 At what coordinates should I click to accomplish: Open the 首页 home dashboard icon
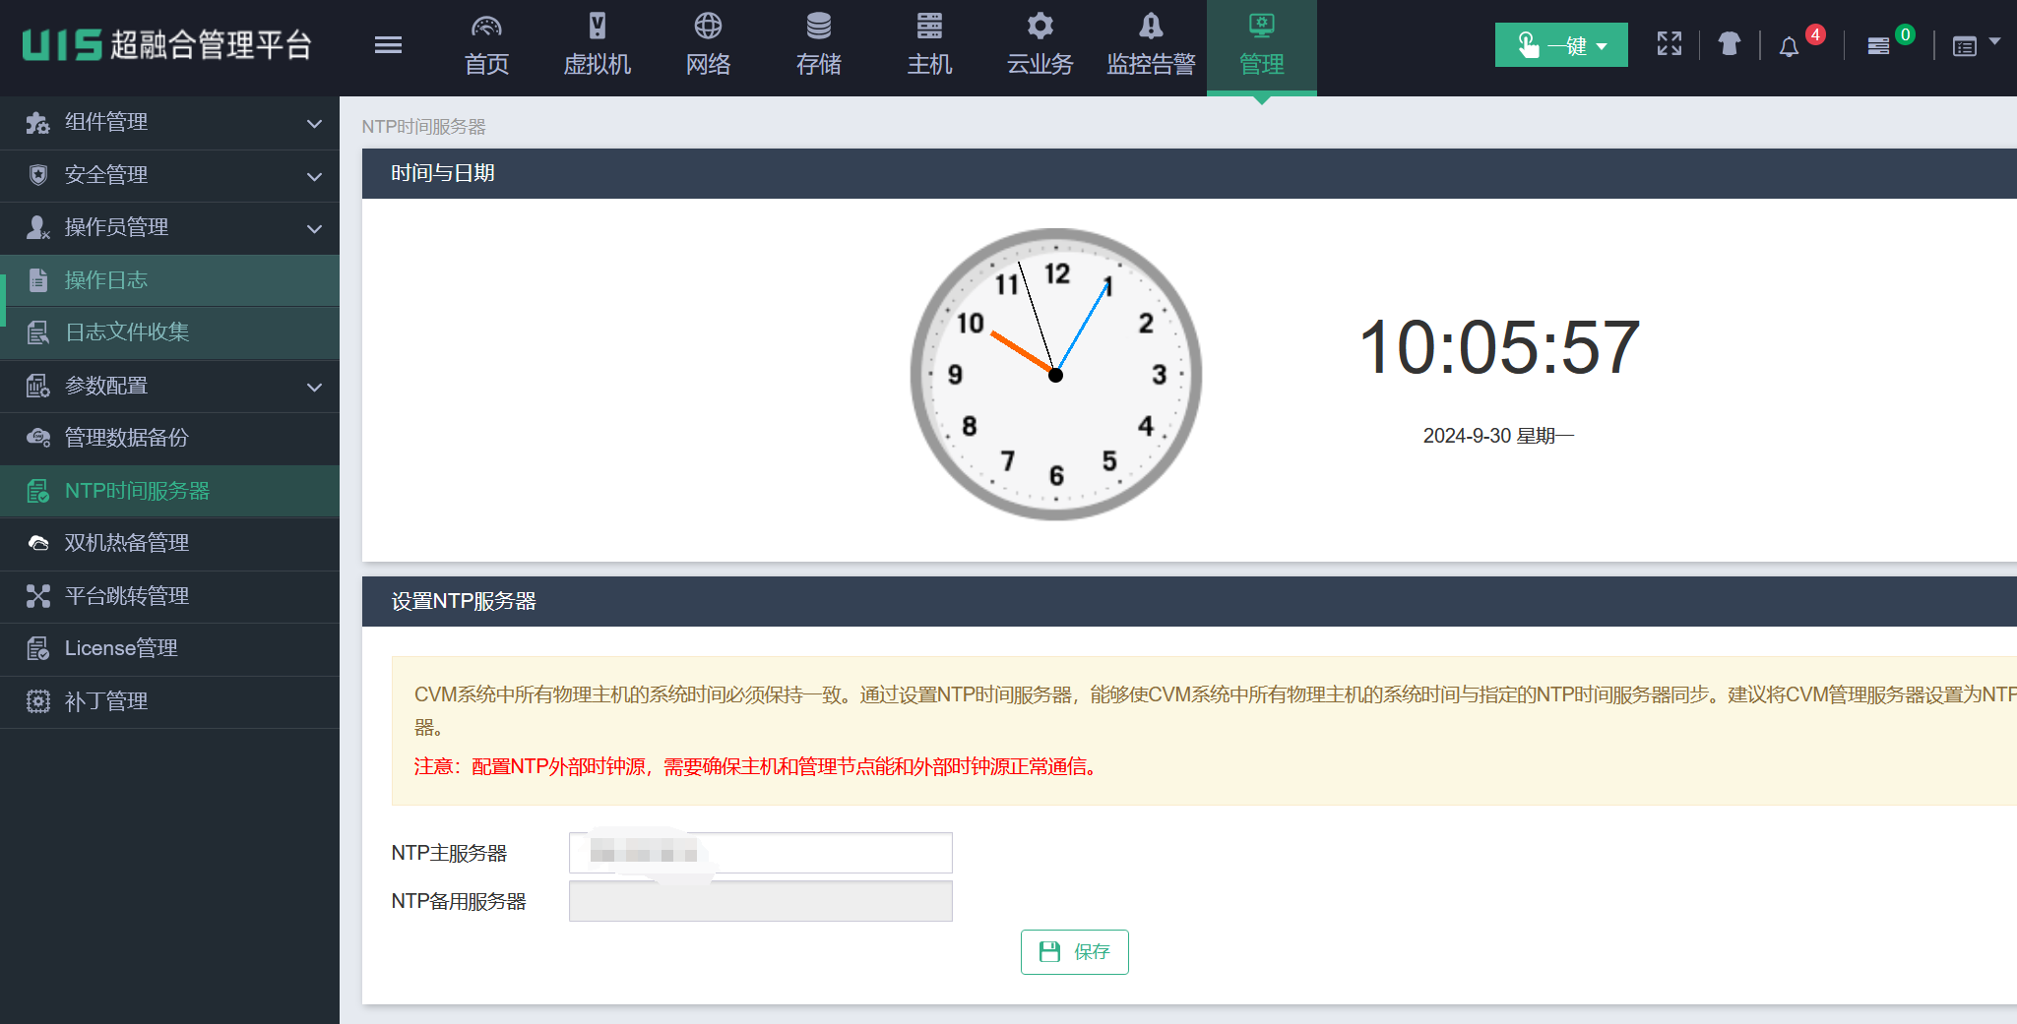[486, 27]
